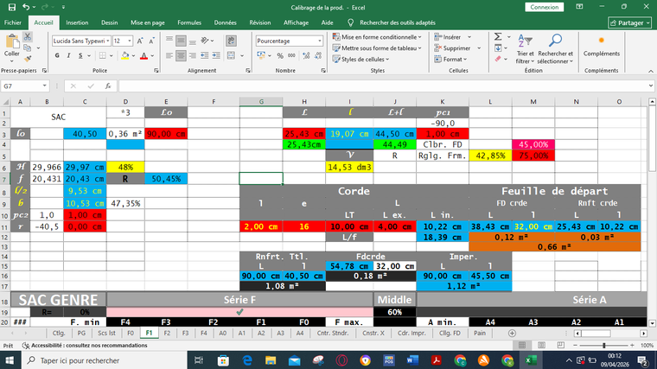Click the insert function fx icon
Image resolution: width=657 pixels, height=369 pixels.
[x=108, y=86]
